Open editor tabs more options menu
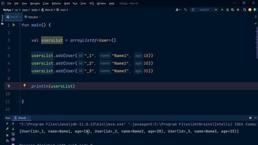258x145 pixels. coord(256,17)
